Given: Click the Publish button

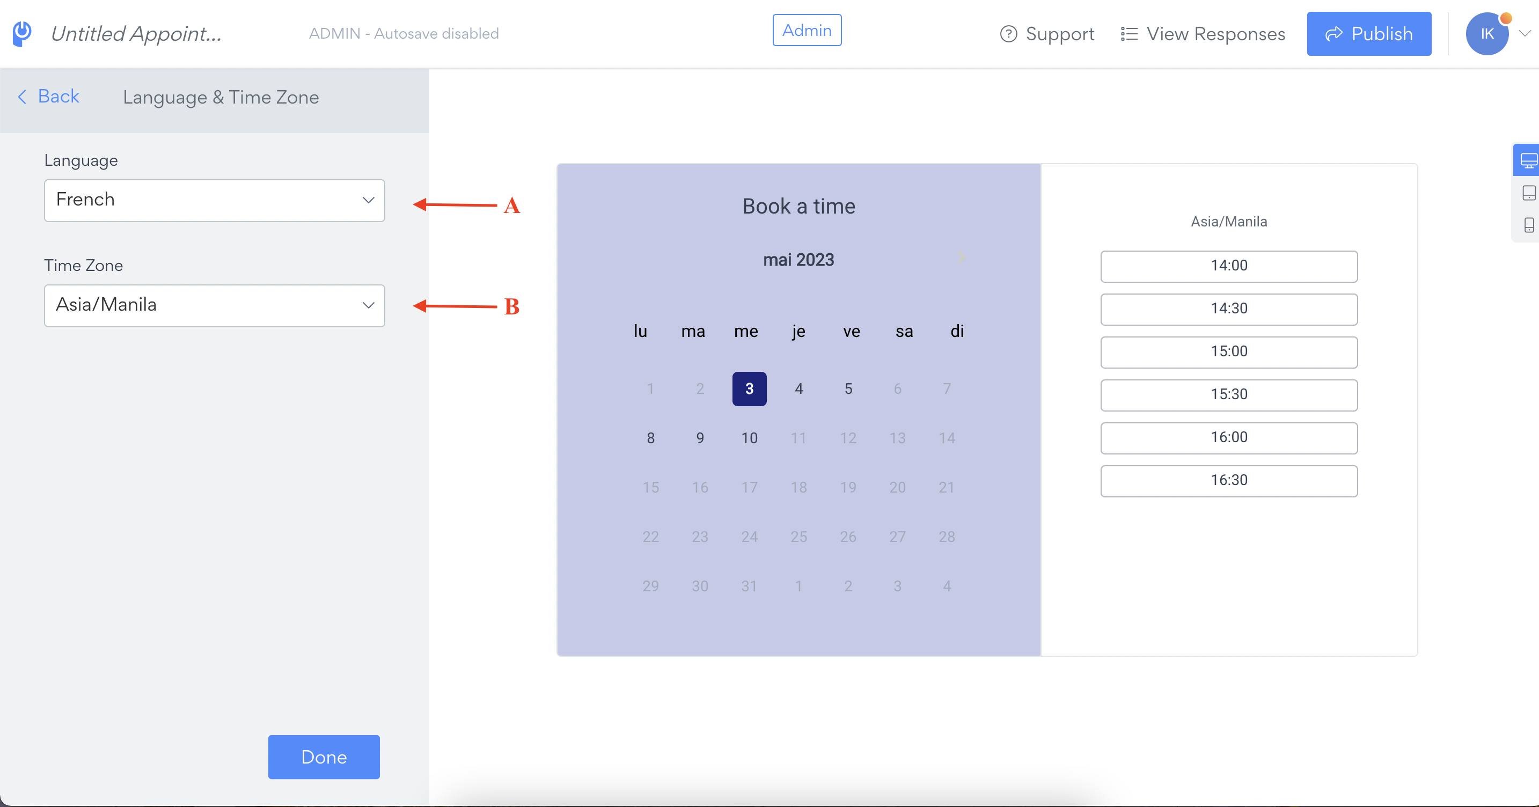Looking at the screenshot, I should click(x=1369, y=34).
